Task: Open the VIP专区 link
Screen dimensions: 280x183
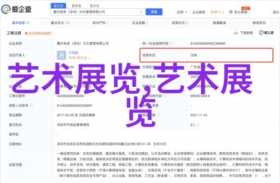Action: click(x=217, y=12)
